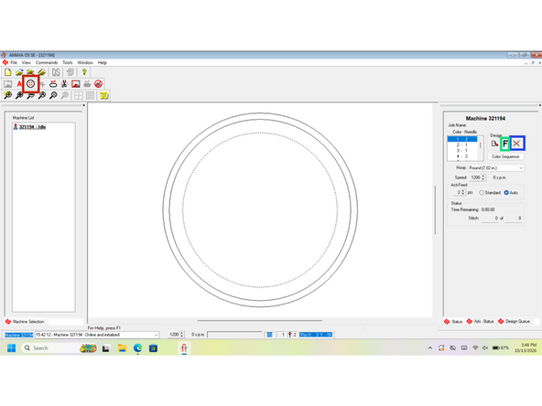
Task: Click the four-pane grid icon
Action: point(79,95)
